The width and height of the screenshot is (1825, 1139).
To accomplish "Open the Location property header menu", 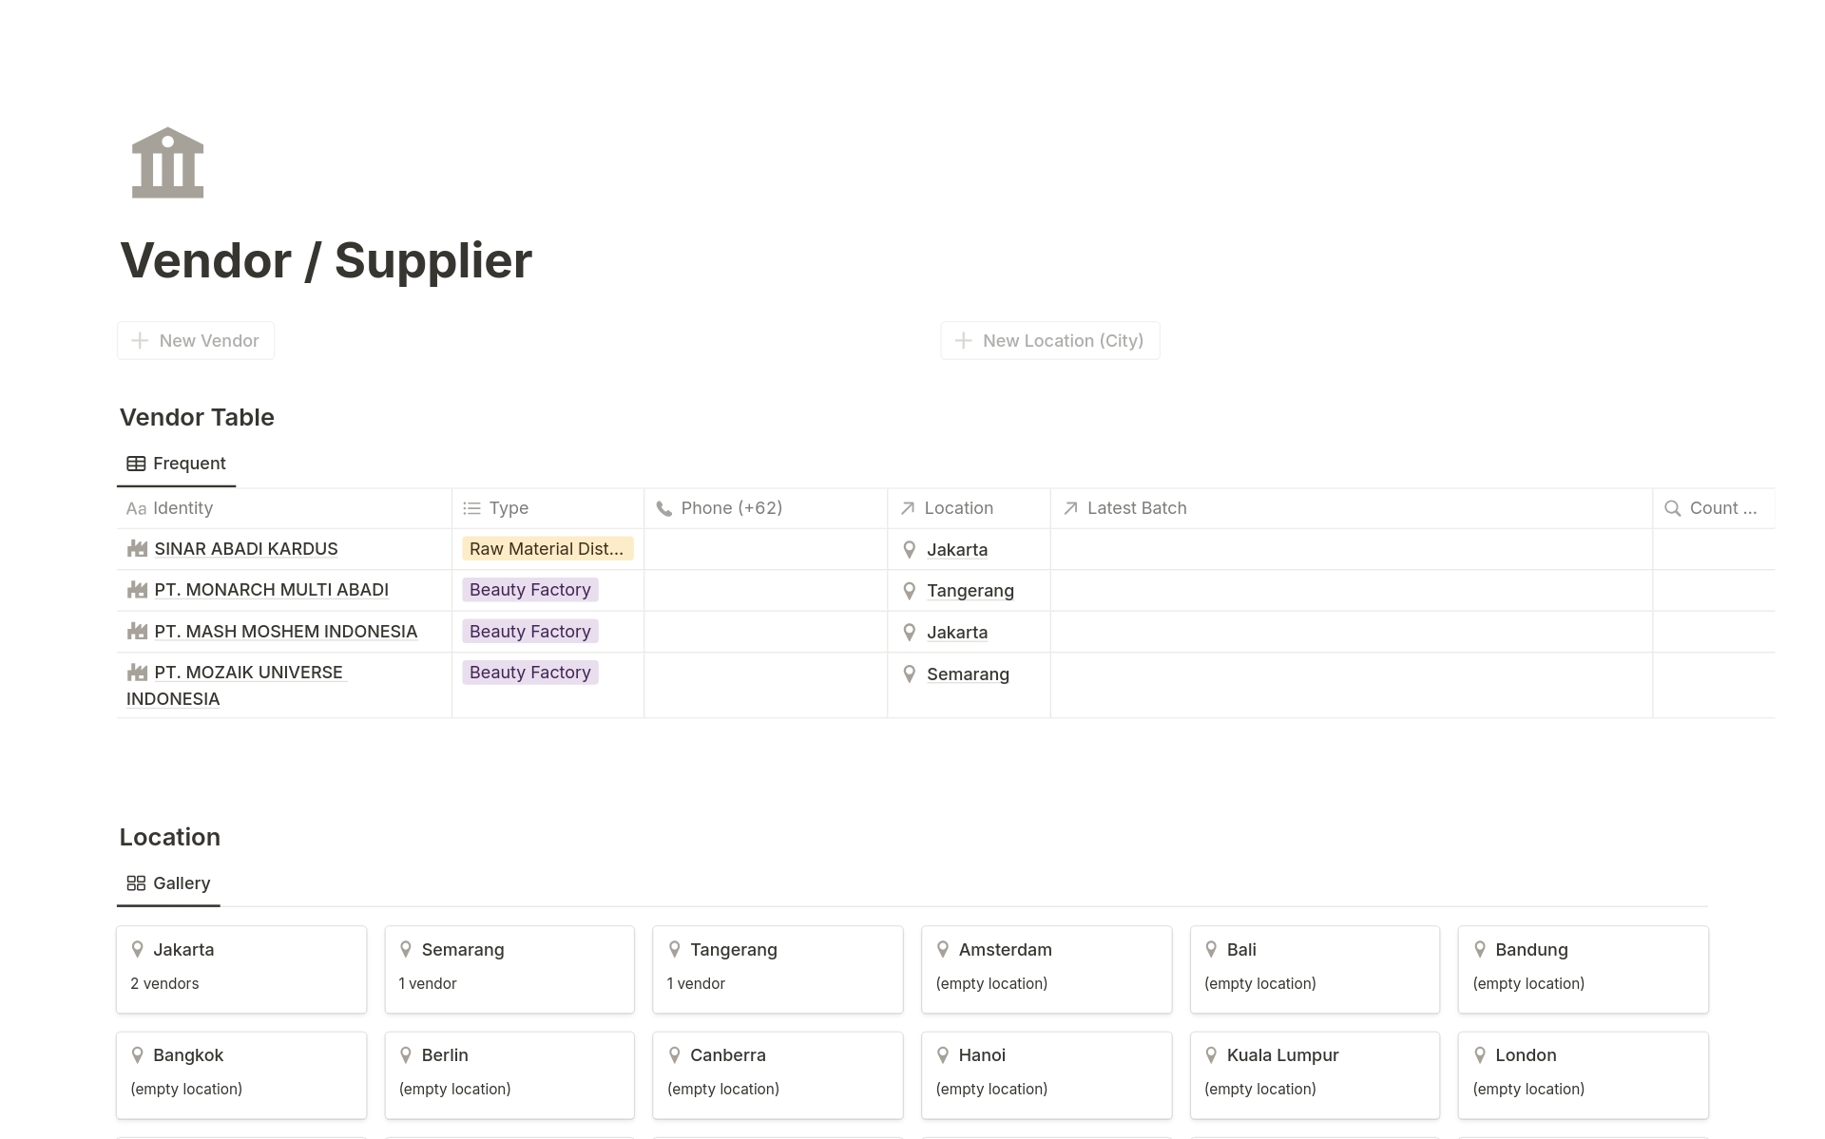I will pos(958,508).
